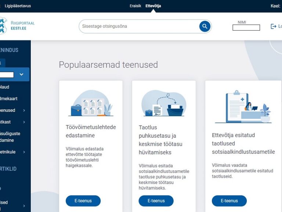
Task: Click the 'Töövõimetuslehtede edastamine' card title
Action: tap(91, 131)
